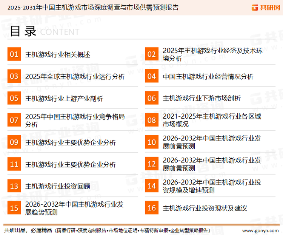Open chapter 中国主机游戏行业经营情况分析
283x235 pixels.
tap(208, 76)
